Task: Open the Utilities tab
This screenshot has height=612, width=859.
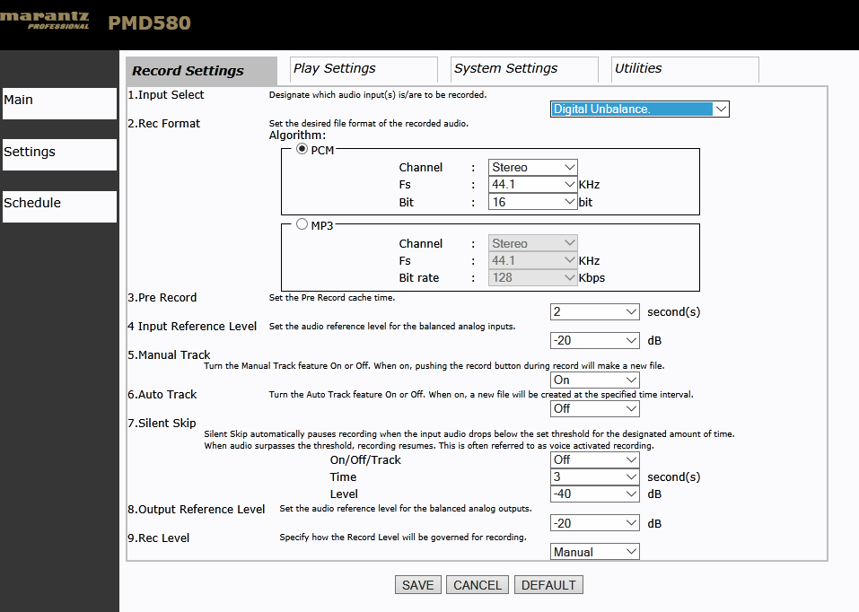Action: click(x=685, y=69)
